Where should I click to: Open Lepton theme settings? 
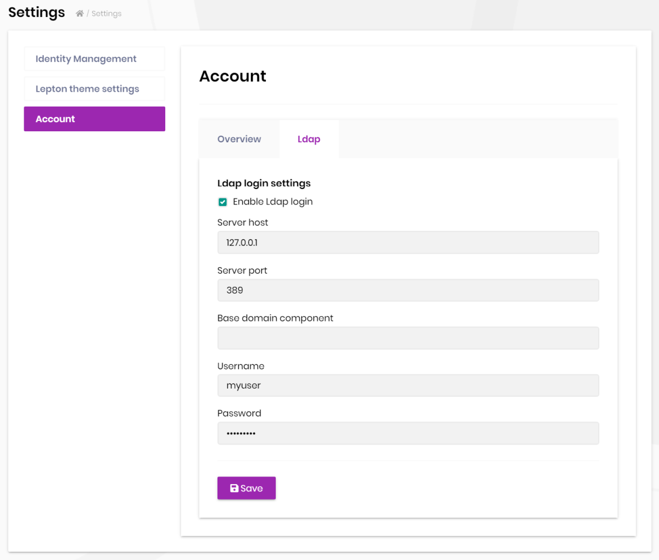(94, 88)
